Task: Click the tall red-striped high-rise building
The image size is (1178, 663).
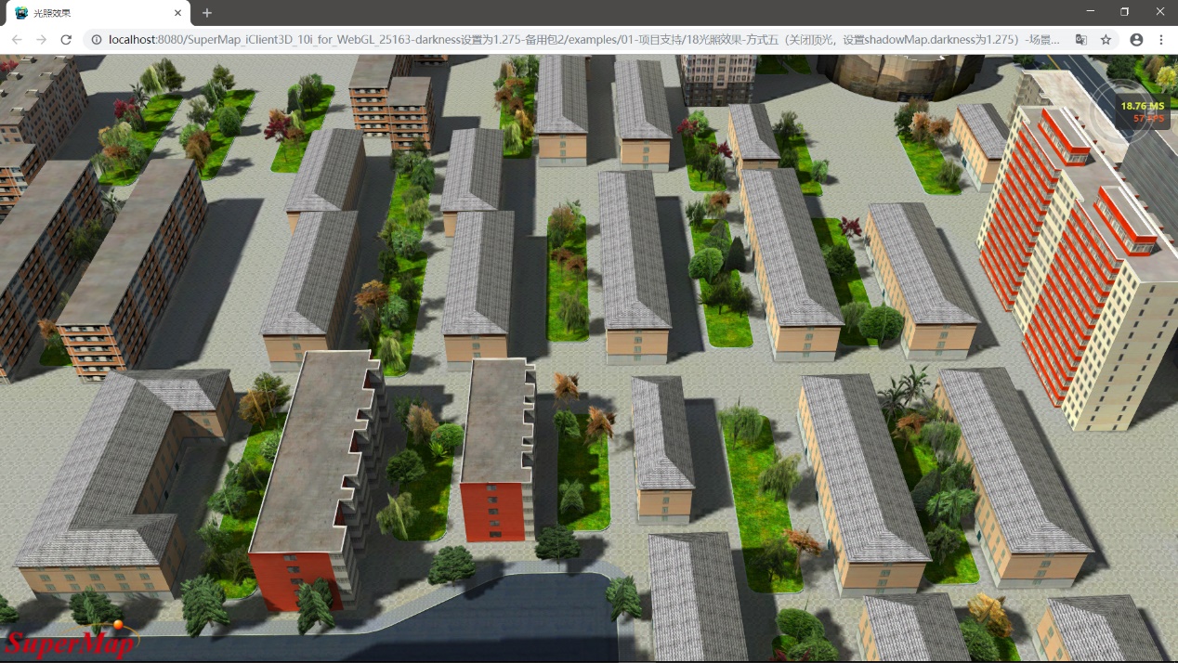Action: click(1068, 260)
